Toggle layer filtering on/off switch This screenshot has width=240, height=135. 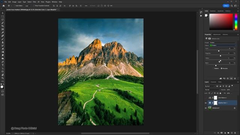[232, 86]
